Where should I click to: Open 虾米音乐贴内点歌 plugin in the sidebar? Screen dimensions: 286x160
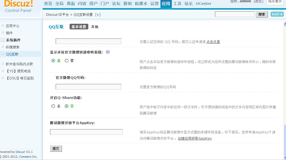(x=19, y=64)
